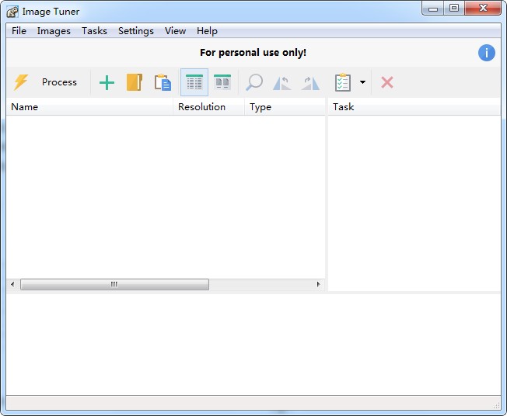Paste images using the clipboard icon

[x=163, y=82]
